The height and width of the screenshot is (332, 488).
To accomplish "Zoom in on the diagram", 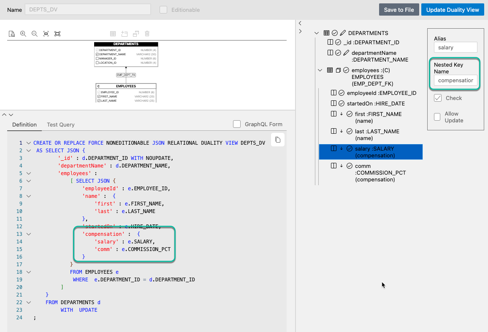I will pos(23,34).
